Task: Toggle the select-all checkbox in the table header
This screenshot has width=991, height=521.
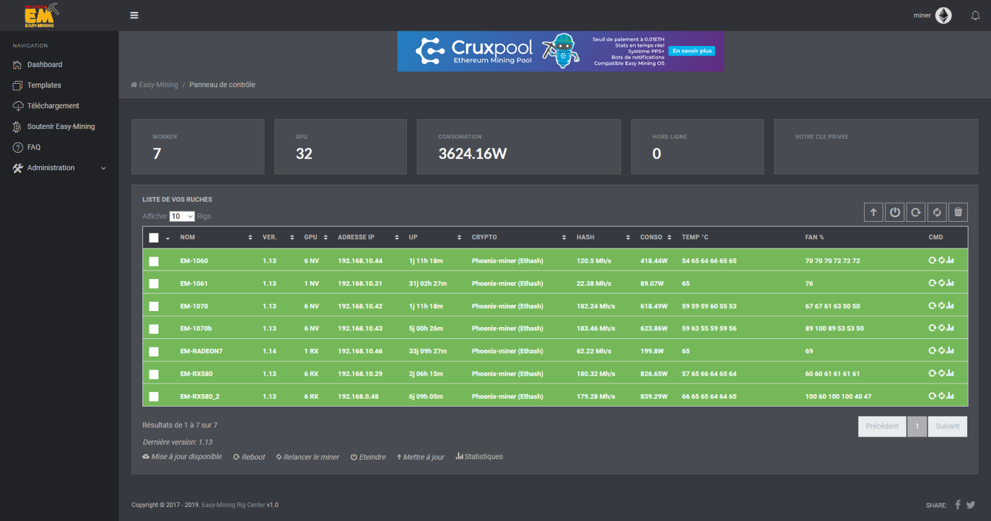Action: click(x=154, y=237)
